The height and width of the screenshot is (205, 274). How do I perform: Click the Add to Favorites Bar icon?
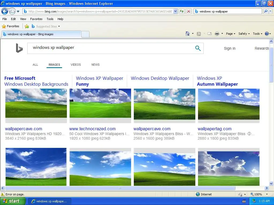click(x=27, y=26)
